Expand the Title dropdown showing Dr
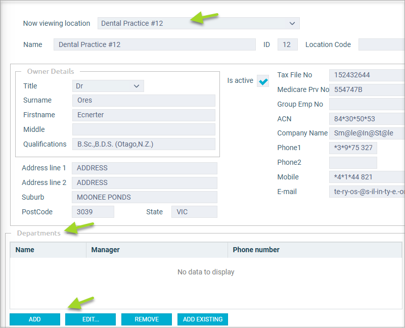The image size is (405, 328). 108,86
